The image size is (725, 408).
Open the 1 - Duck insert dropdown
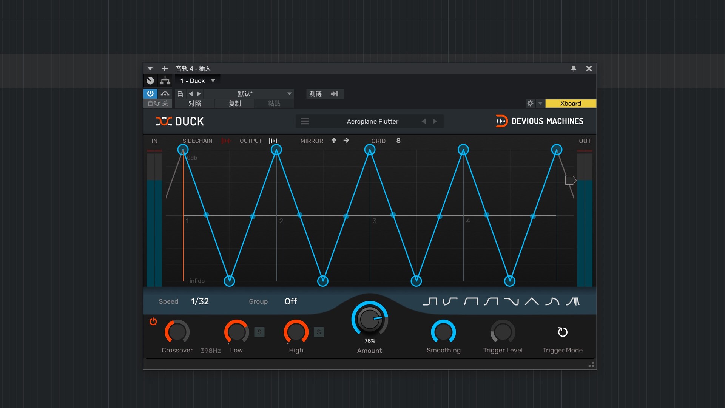197,81
